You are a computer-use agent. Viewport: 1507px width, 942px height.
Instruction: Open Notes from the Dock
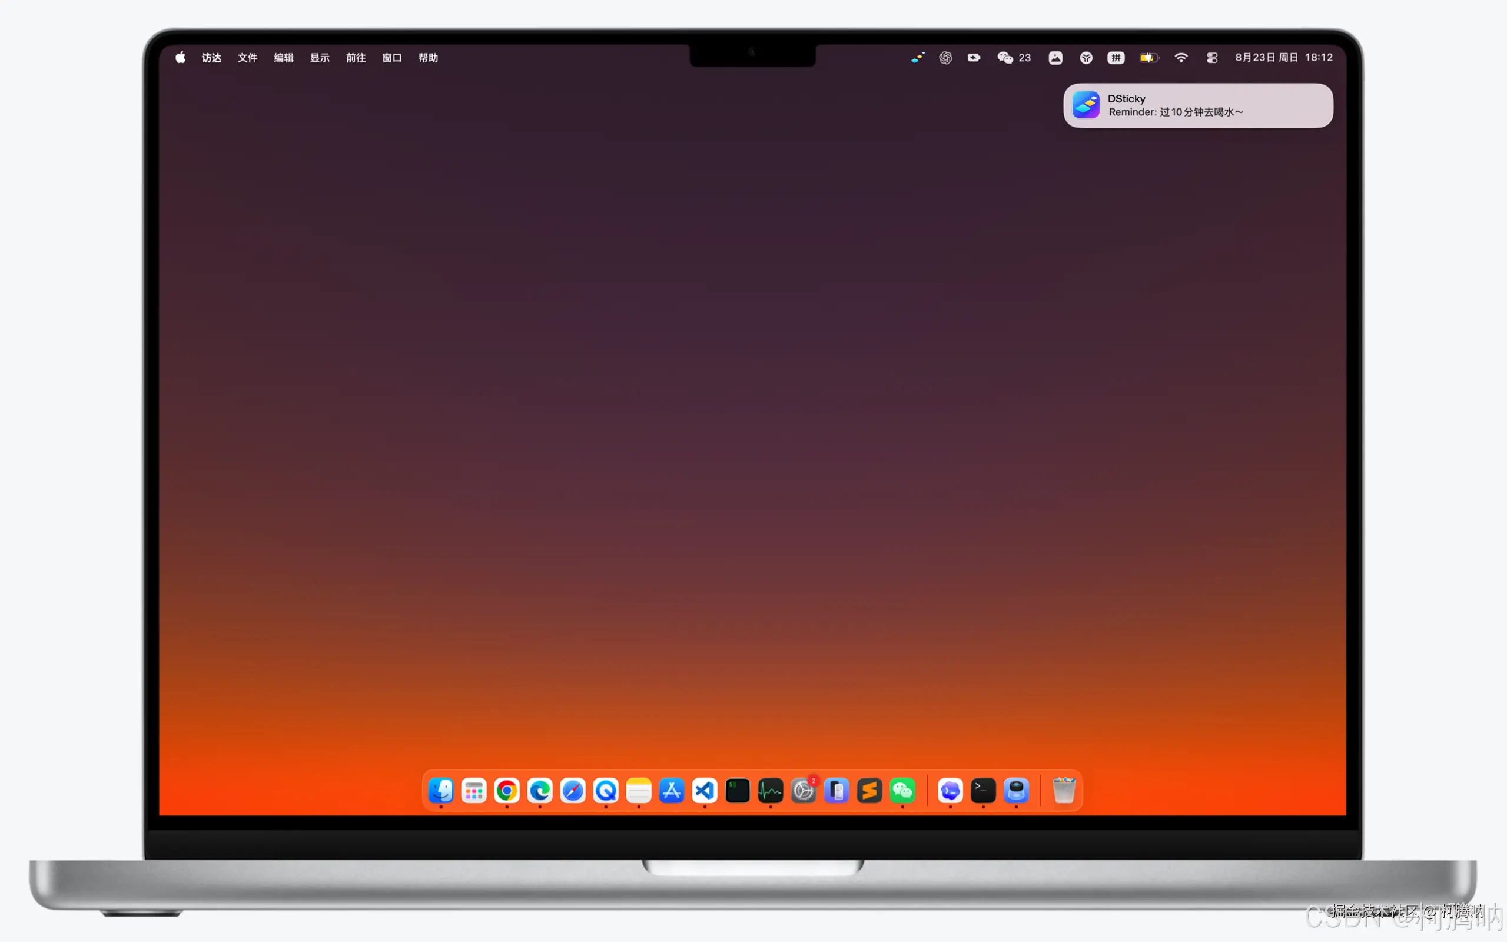(x=639, y=791)
